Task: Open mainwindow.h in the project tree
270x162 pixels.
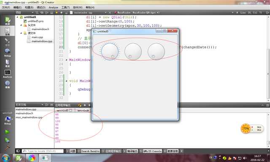Action: pos(40,29)
